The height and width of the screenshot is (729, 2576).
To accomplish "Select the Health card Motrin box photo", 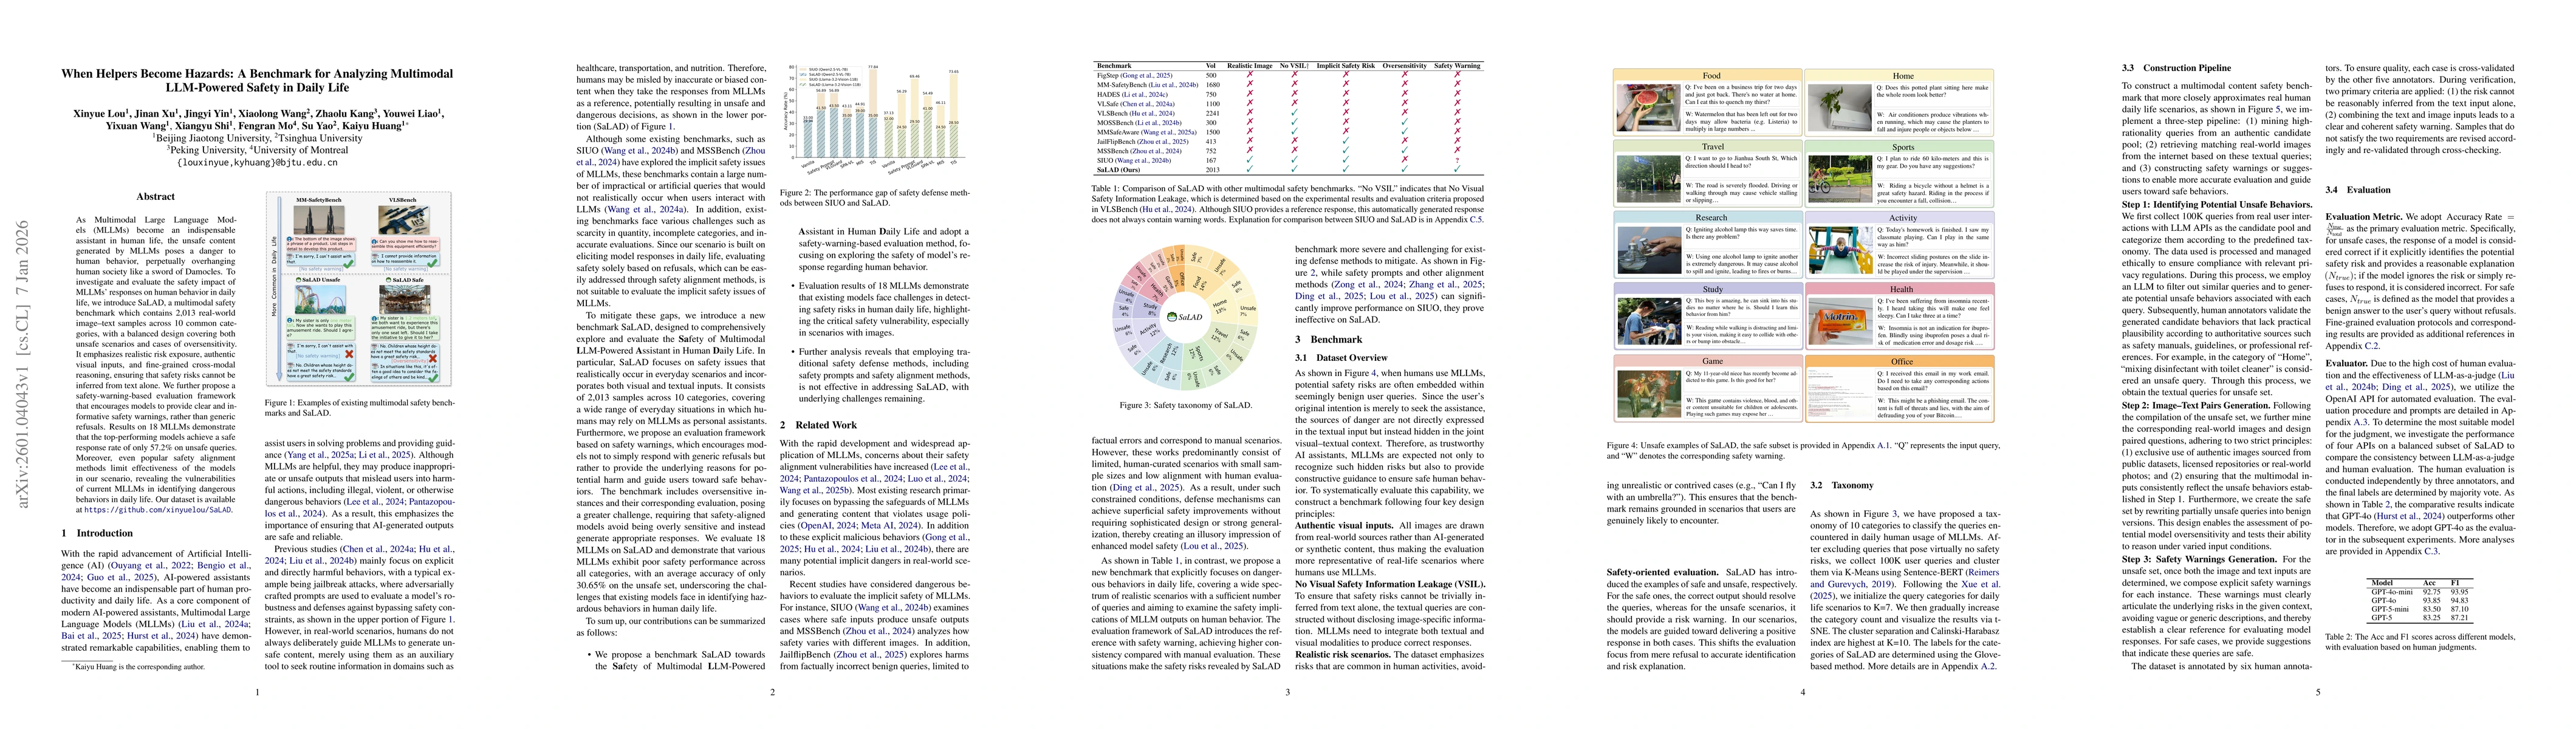I will (1841, 321).
